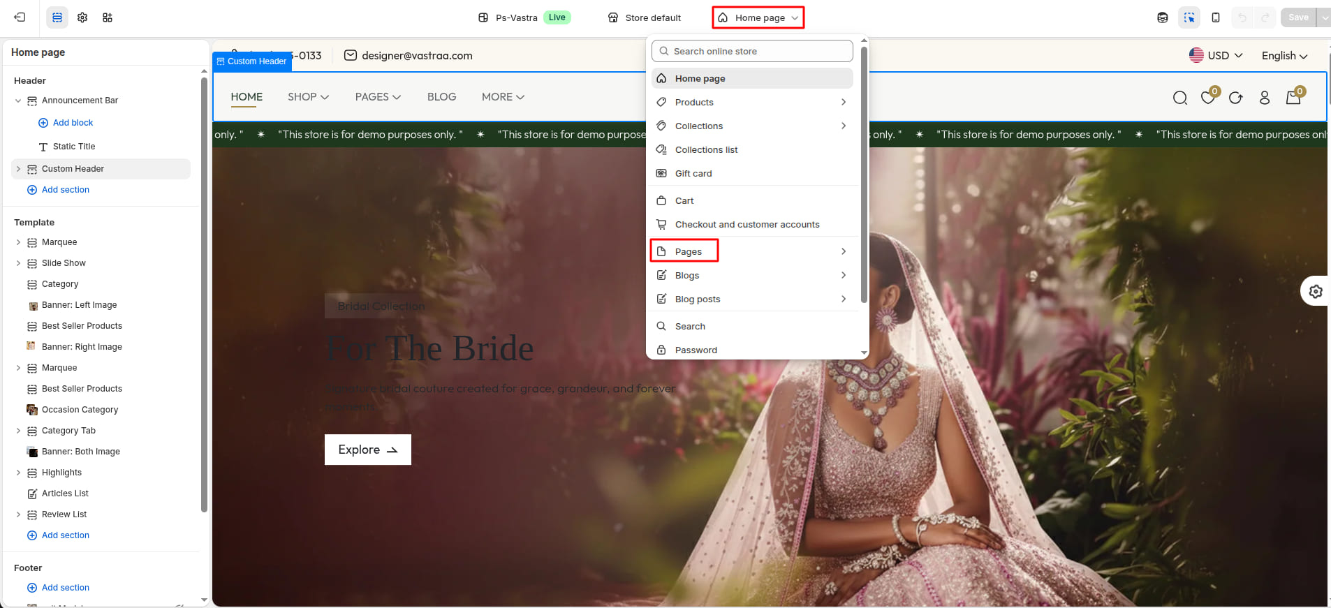Click Store default market button
1331x608 pixels.
(x=644, y=17)
